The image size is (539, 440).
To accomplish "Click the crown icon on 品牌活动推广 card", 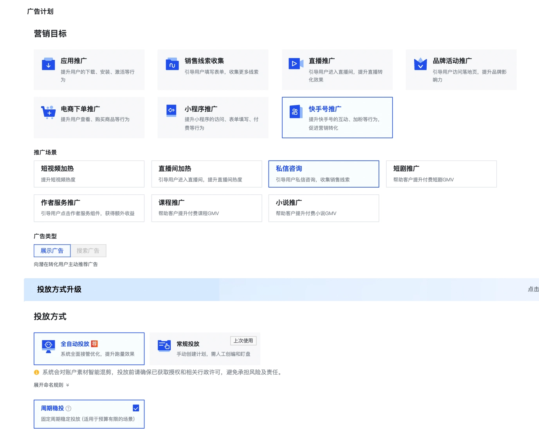I will [420, 63].
